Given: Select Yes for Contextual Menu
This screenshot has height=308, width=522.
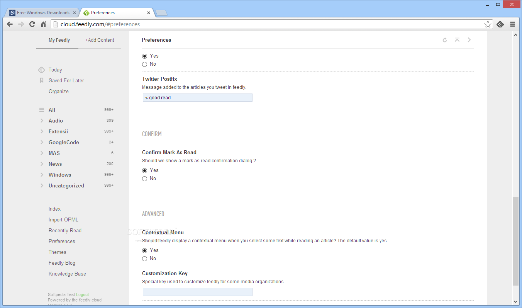Looking at the screenshot, I should [x=145, y=250].
